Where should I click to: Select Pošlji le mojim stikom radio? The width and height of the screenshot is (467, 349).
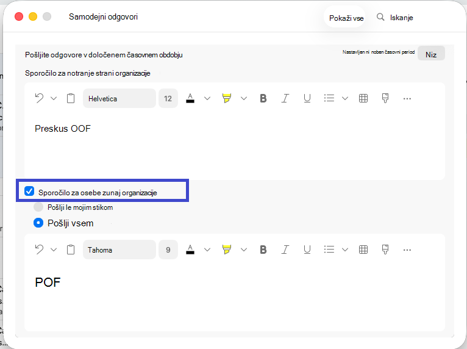pos(38,207)
